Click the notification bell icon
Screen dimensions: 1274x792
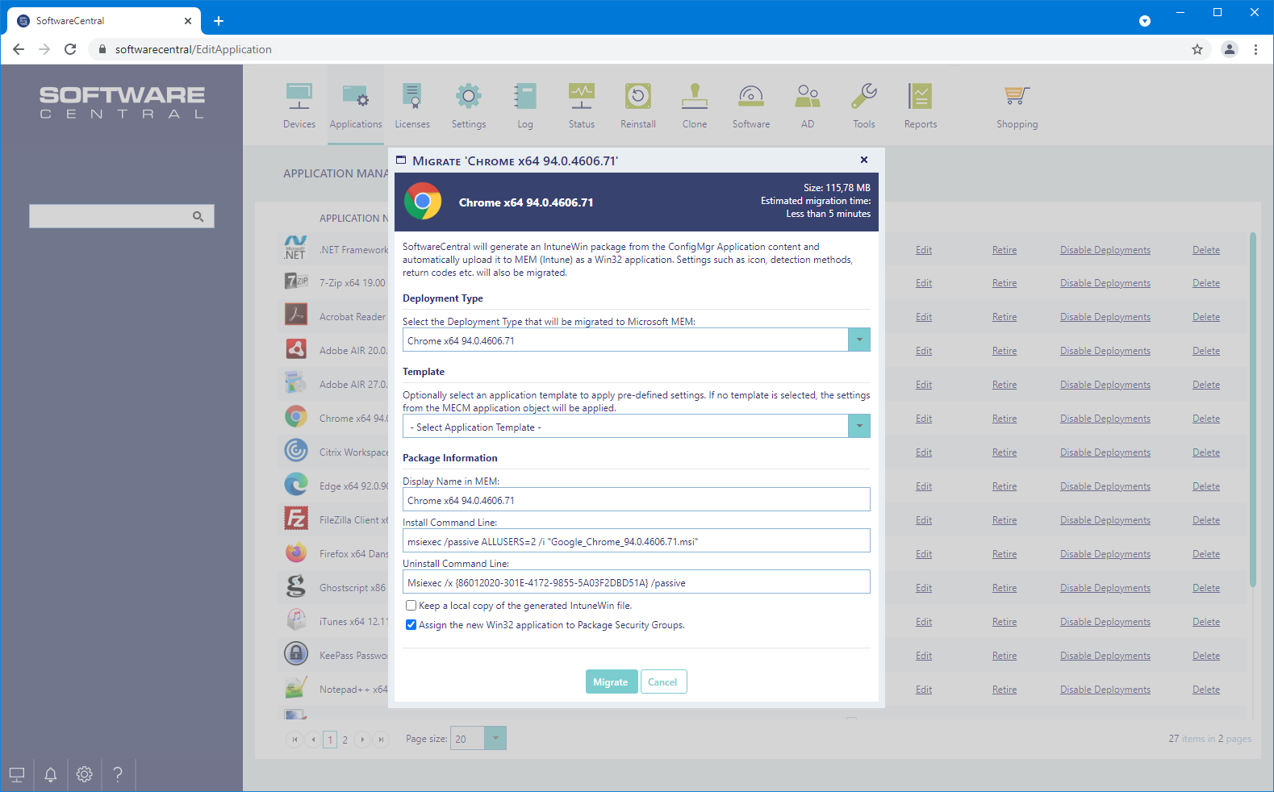point(50,775)
